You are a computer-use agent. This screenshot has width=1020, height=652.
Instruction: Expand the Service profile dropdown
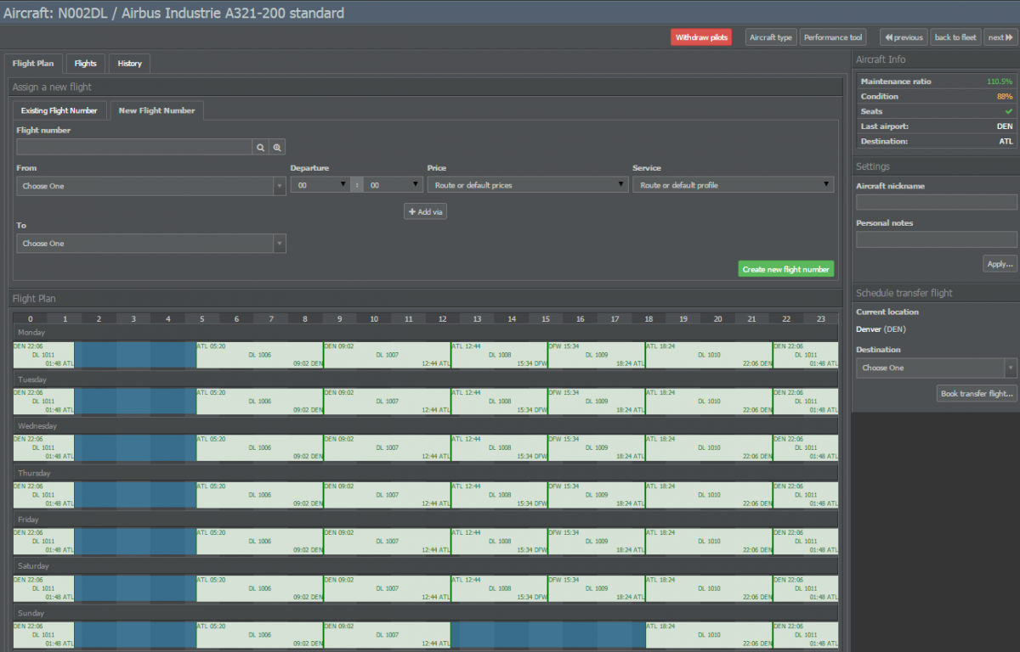[x=734, y=185]
